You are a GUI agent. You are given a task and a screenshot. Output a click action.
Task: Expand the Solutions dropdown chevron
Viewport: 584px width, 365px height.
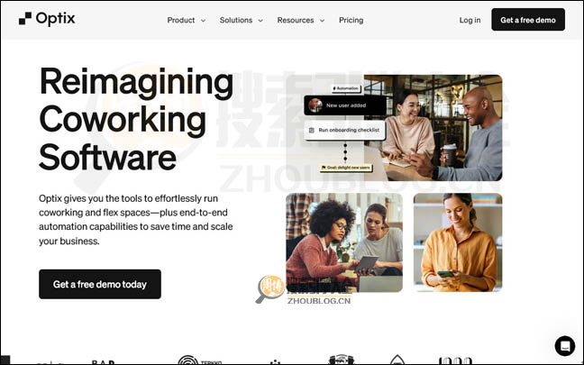[260, 21]
